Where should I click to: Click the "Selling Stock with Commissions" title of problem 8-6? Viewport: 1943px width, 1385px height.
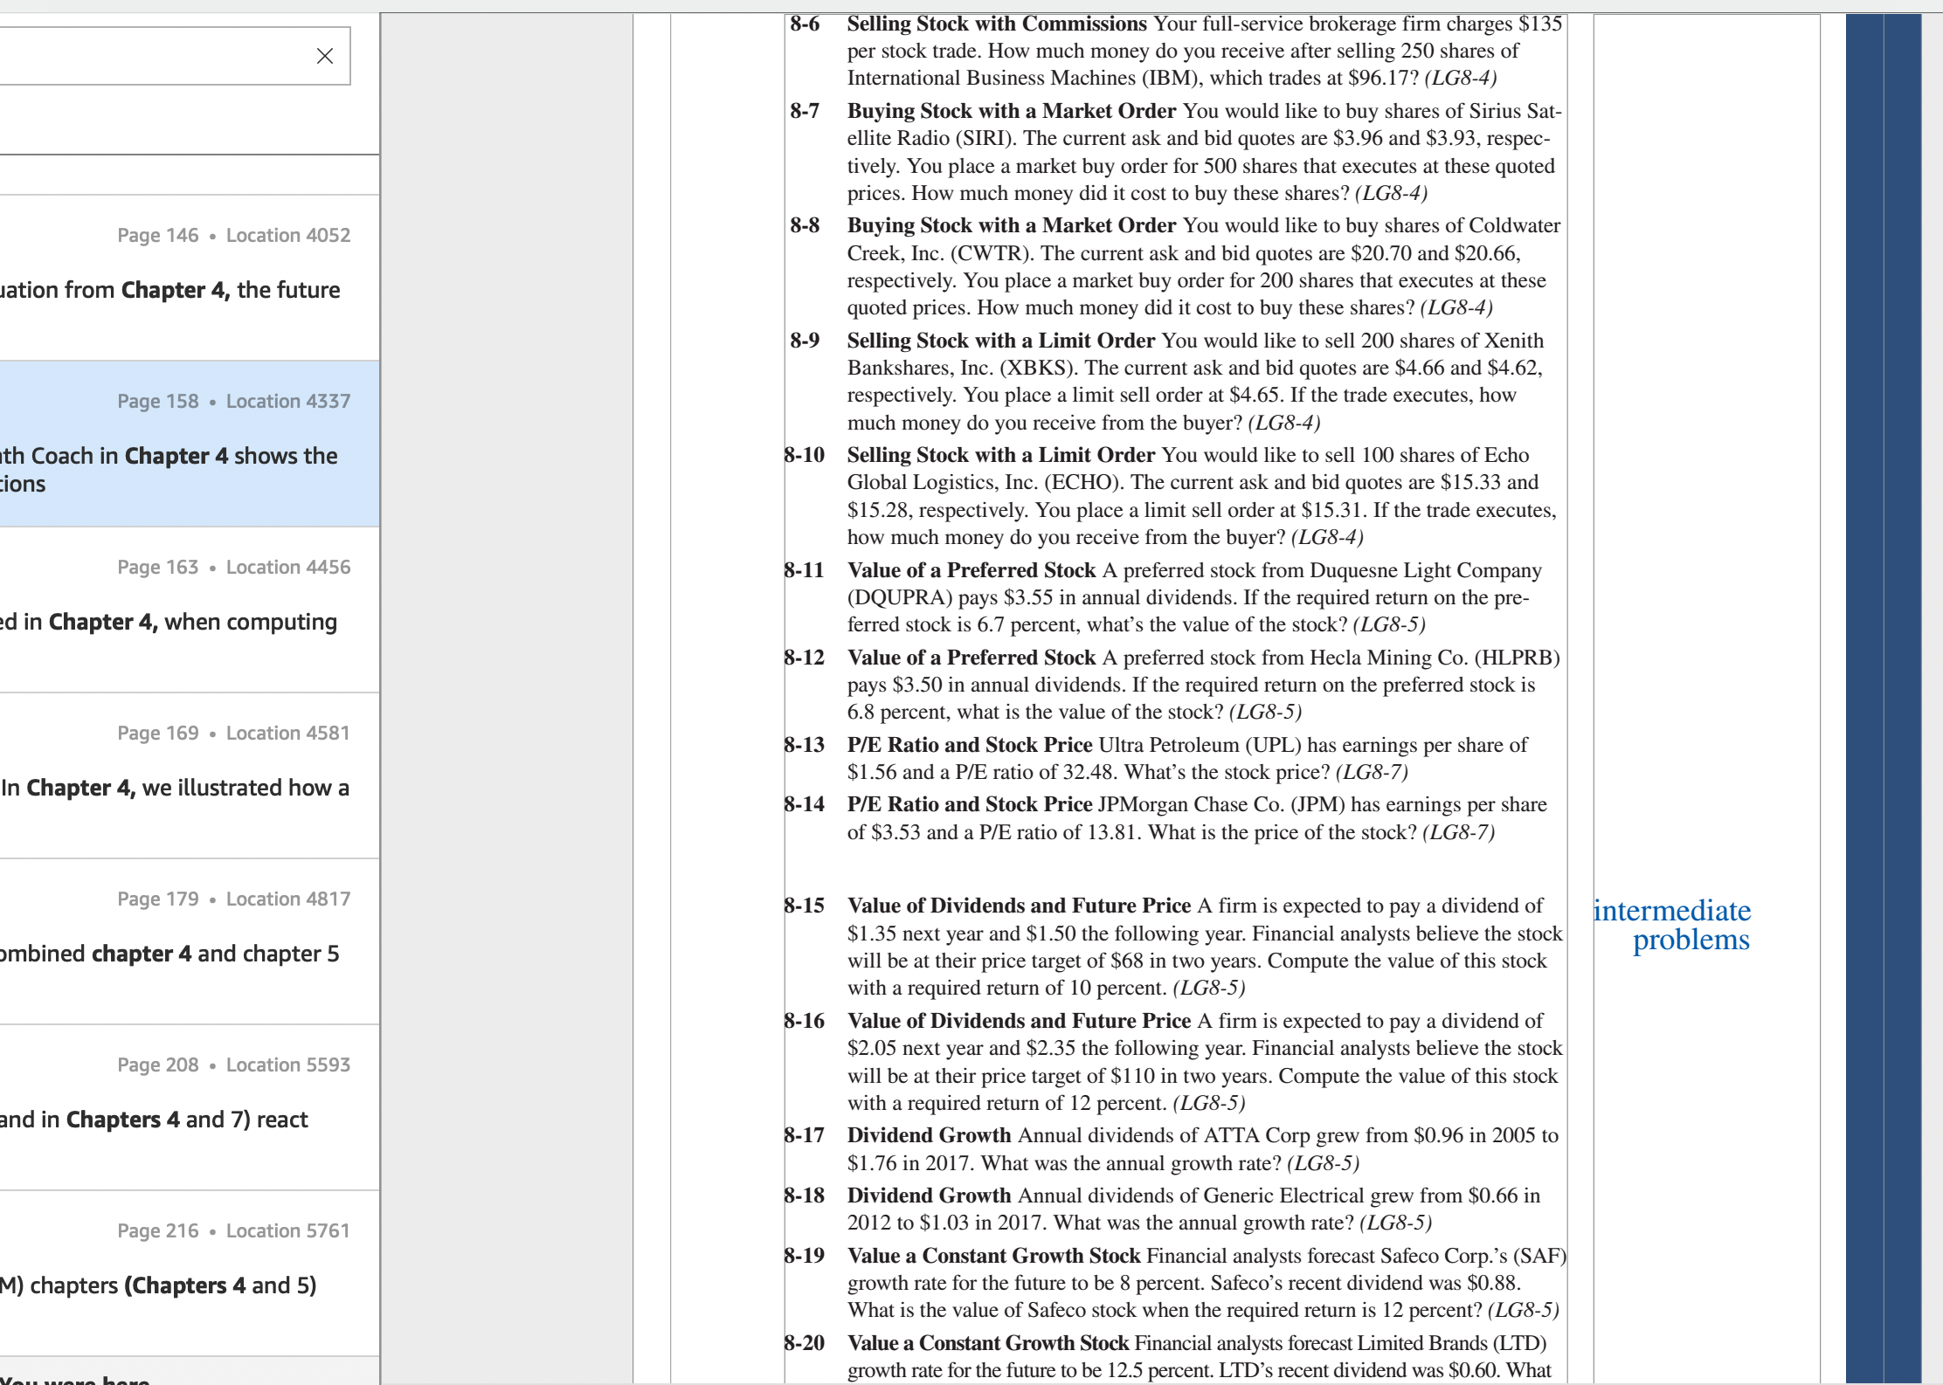click(997, 24)
